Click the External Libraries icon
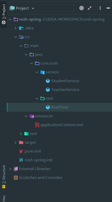 pyautogui.click(x=16, y=169)
